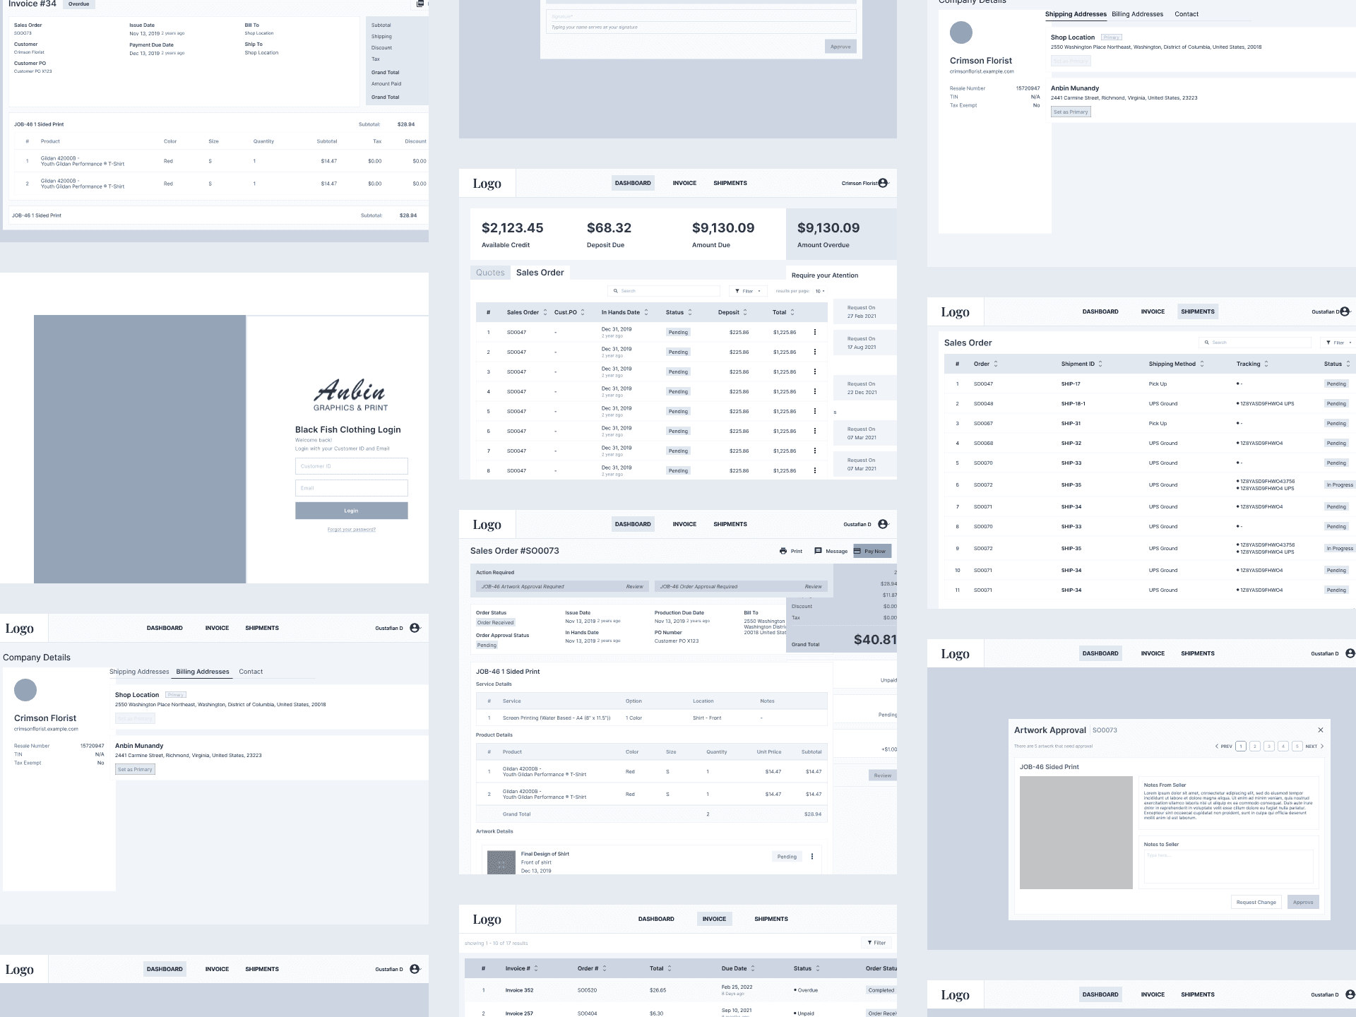Go to page 3 in Artwork Approval pager
The height and width of the screenshot is (1017, 1356).
1269,746
